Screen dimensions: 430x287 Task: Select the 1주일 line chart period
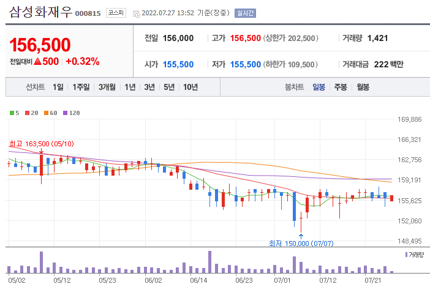click(x=81, y=87)
